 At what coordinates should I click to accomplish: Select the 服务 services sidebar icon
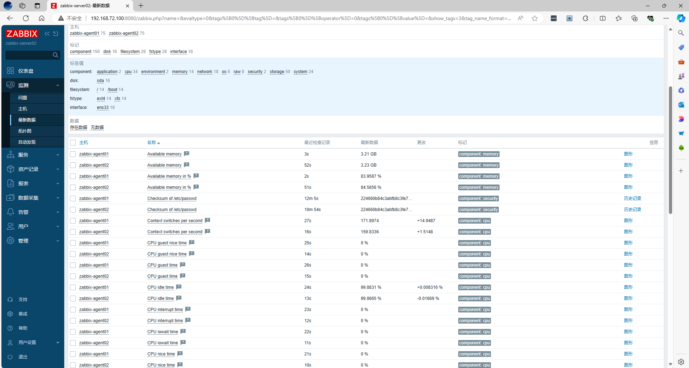click(x=10, y=154)
